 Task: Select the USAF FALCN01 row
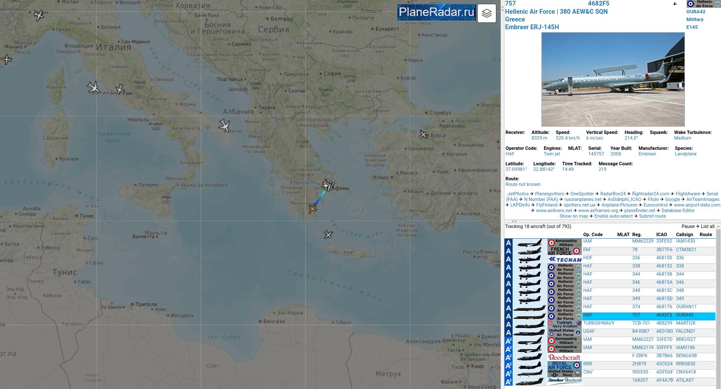[x=645, y=331]
